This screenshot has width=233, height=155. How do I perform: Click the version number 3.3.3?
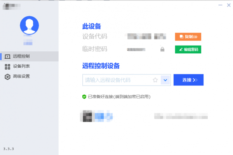click(x=9, y=149)
